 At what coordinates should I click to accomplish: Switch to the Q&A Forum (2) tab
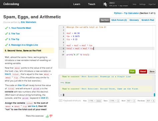pos(119,20)
